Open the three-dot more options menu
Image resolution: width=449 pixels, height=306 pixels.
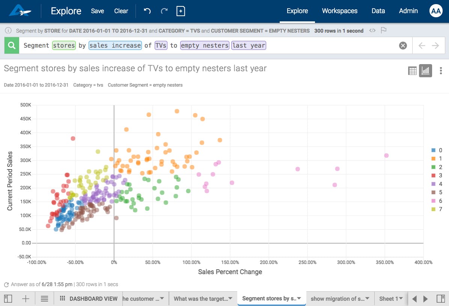441,70
